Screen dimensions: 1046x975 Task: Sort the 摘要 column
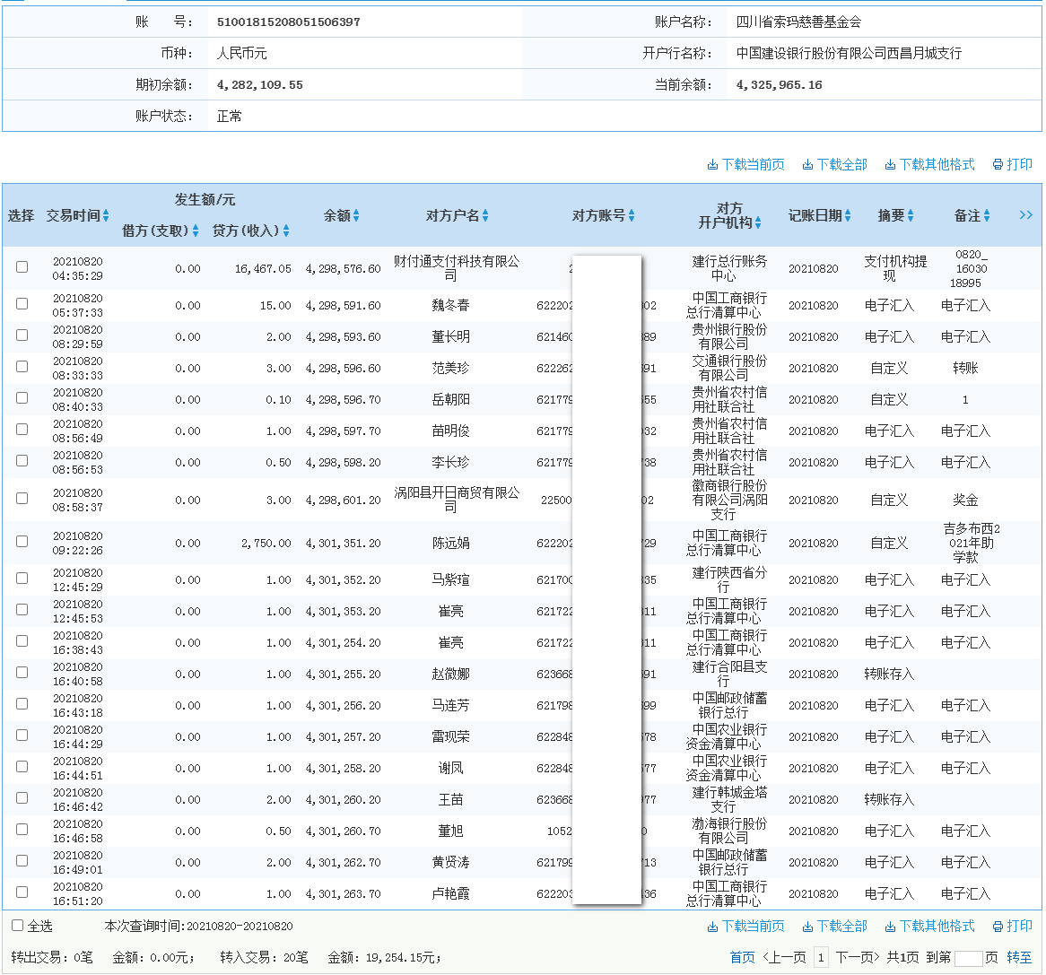pos(911,215)
